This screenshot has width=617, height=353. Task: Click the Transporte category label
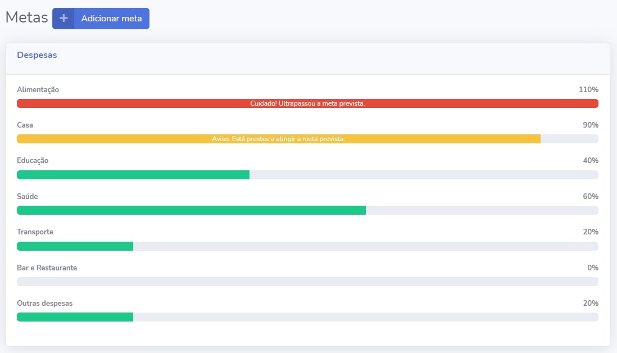[x=35, y=232]
